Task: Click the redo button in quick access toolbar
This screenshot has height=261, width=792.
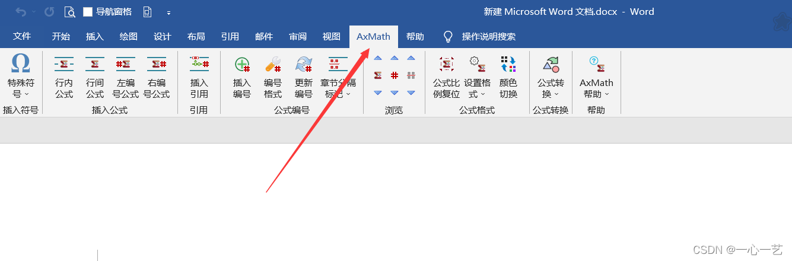Action: click(x=49, y=12)
